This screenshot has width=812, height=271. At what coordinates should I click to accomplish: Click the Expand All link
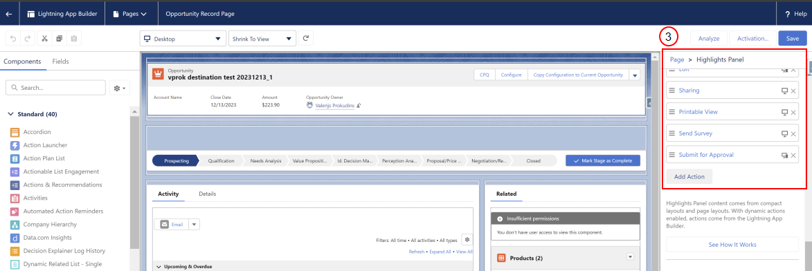point(440,252)
